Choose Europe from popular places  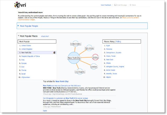[x=24, y=63]
